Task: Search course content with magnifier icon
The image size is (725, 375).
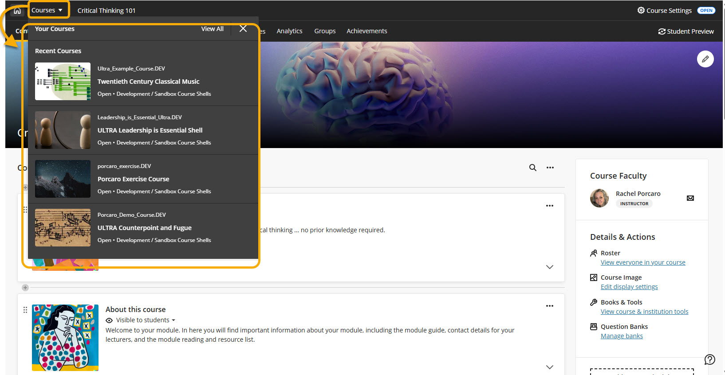Action: pos(532,168)
